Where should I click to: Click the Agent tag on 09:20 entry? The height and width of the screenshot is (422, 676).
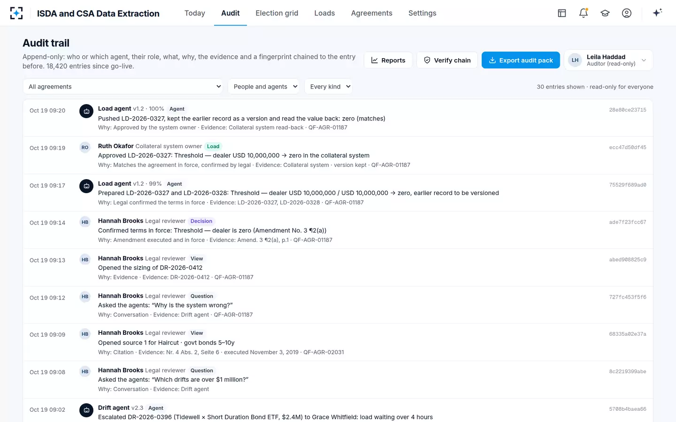tap(177, 109)
